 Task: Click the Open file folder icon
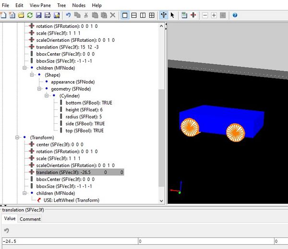click(x=21, y=15)
